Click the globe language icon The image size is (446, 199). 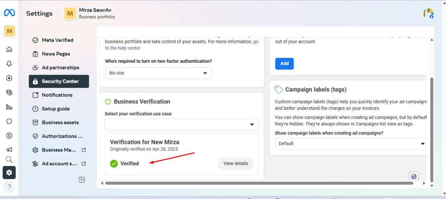(414, 177)
